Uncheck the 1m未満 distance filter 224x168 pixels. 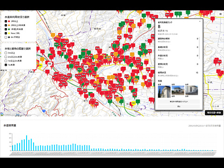(6, 65)
